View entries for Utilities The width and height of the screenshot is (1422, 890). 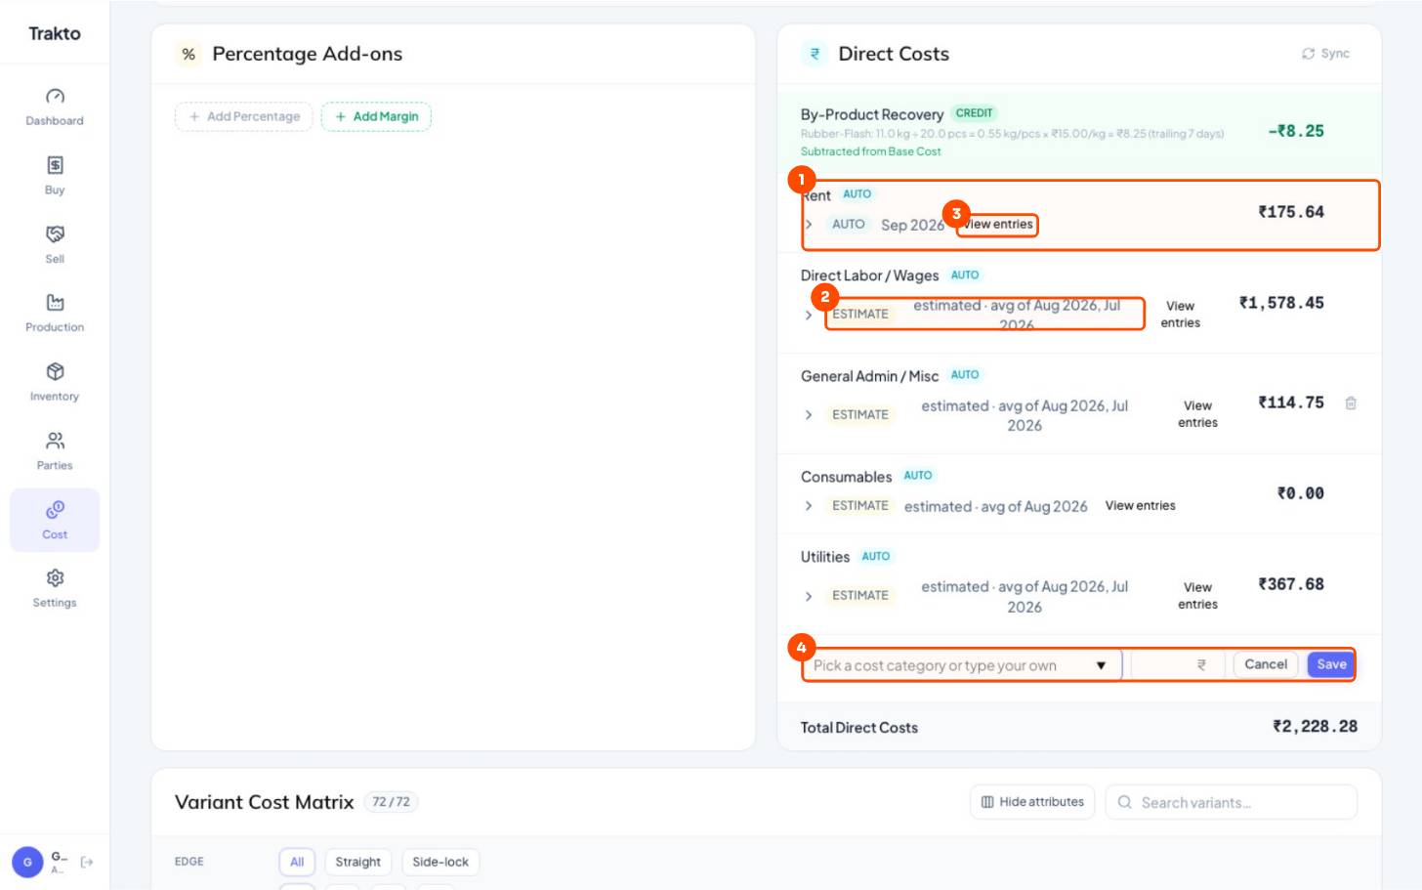coord(1197,596)
